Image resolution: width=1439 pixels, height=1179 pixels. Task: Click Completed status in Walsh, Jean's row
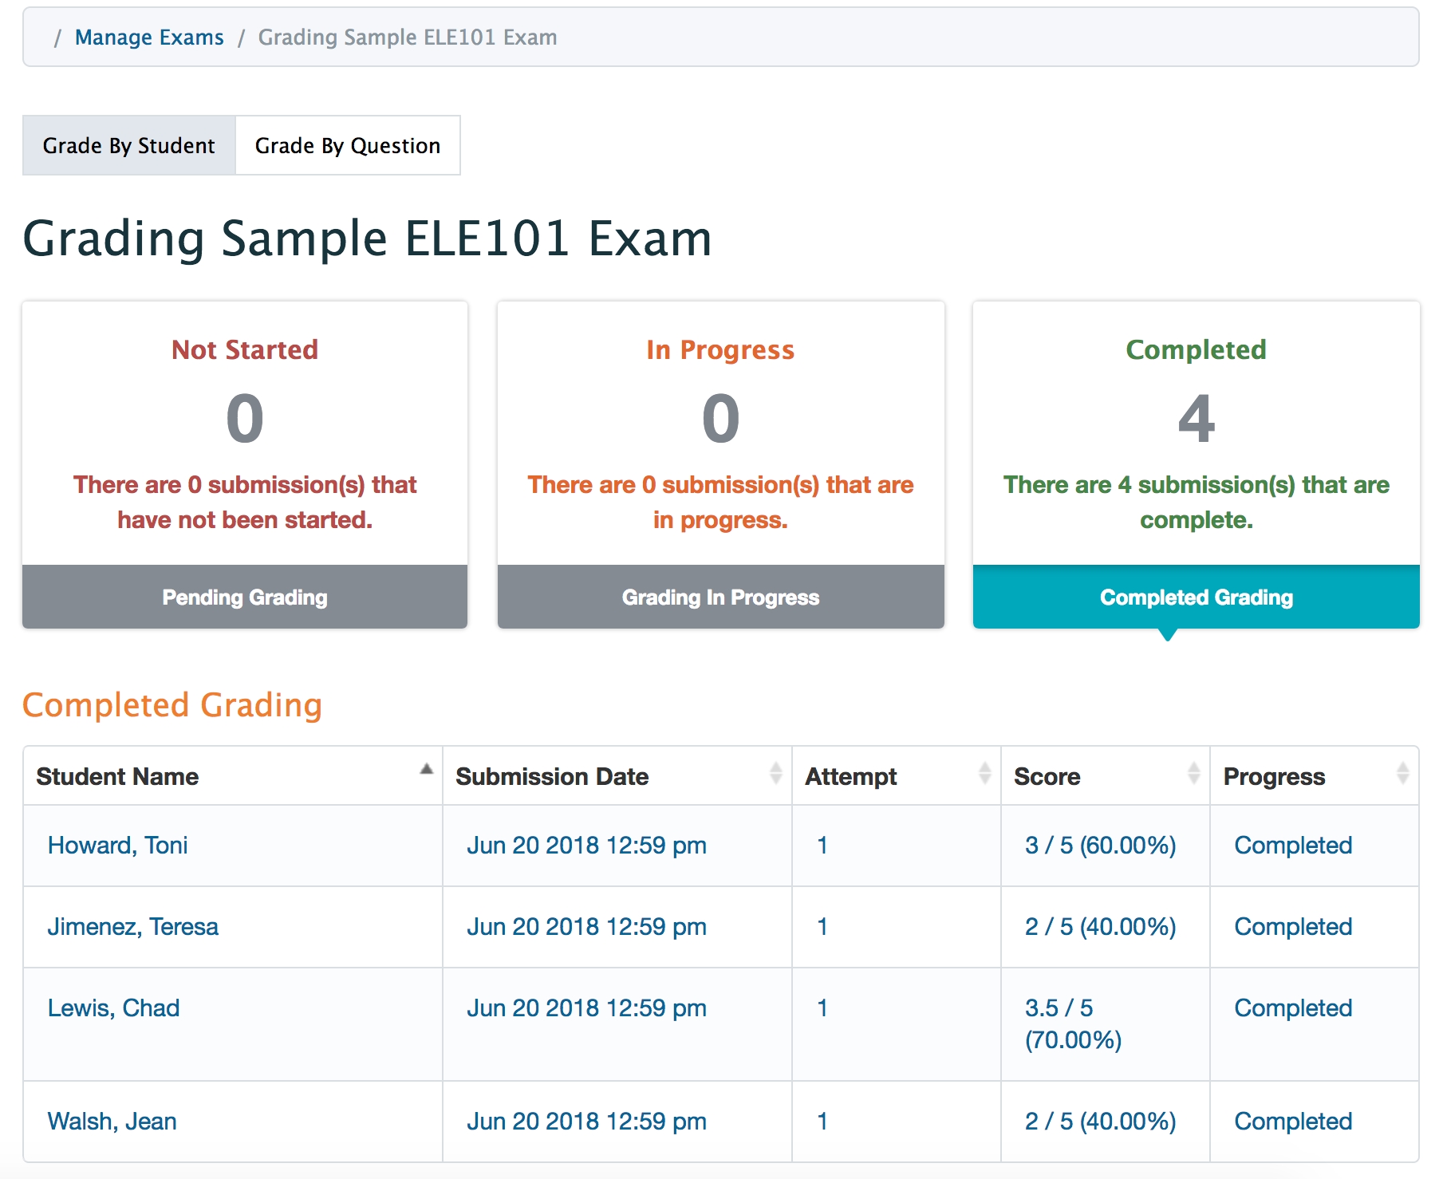pos(1292,1122)
